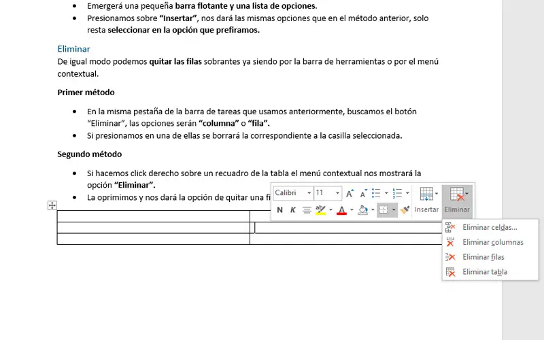The height and width of the screenshot is (340, 544).
Task: Expand the borders dropdown arrow
Action: point(394,210)
